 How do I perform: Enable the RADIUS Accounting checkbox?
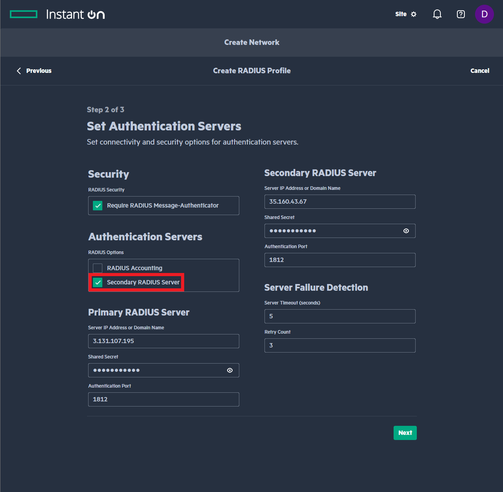(x=98, y=268)
